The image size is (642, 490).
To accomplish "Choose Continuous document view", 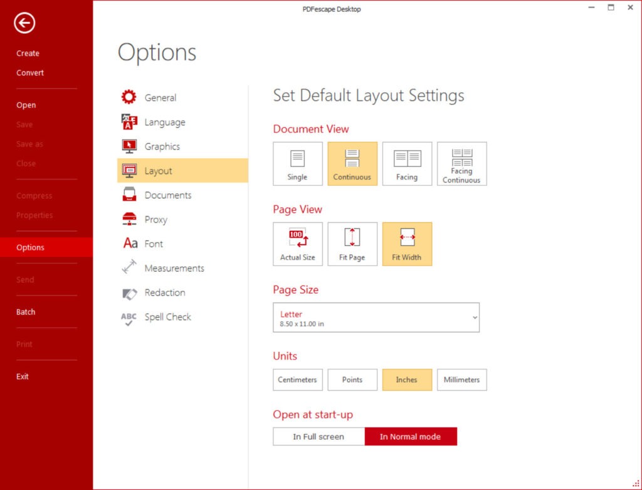I will coord(352,164).
